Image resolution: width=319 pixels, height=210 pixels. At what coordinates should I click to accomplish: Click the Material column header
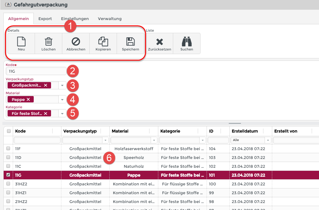tap(120, 131)
